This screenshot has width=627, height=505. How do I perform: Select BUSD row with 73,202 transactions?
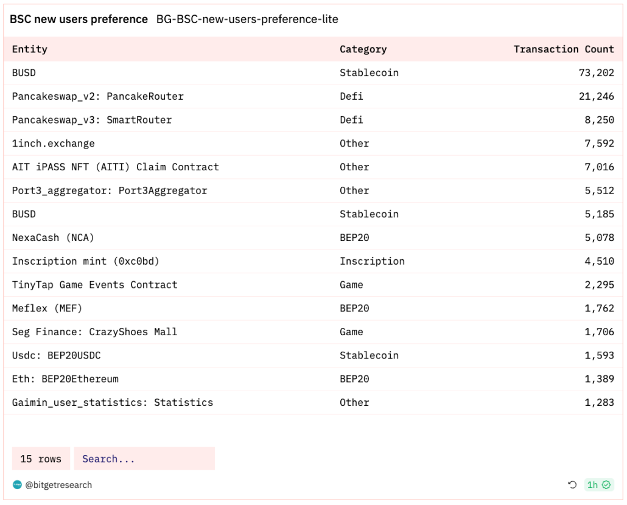click(313, 73)
